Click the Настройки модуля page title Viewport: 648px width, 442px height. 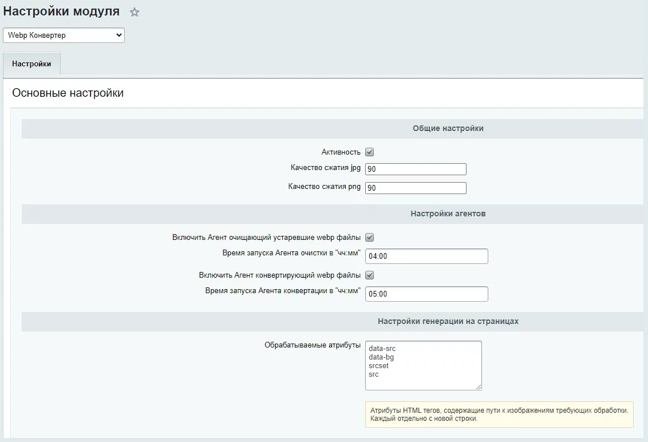[62, 11]
